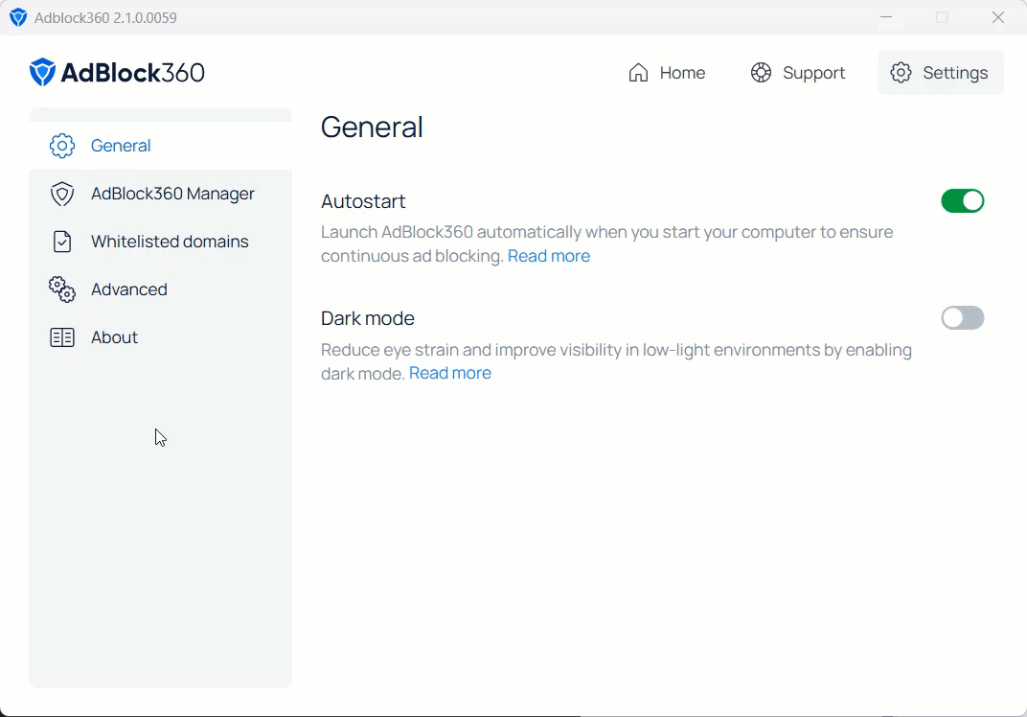Open Read more link under Dark mode
1027x717 pixels.
click(450, 373)
